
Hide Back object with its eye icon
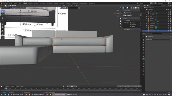click(x=169, y=17)
